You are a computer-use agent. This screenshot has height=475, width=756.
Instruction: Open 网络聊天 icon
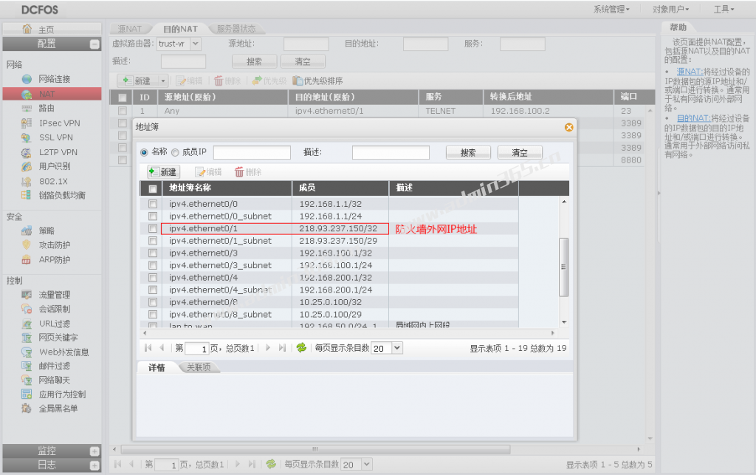point(27,380)
